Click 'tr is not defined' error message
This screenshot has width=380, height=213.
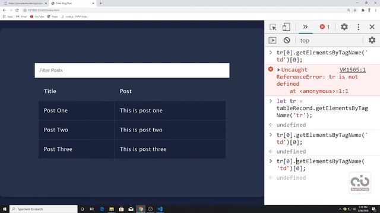[317, 80]
